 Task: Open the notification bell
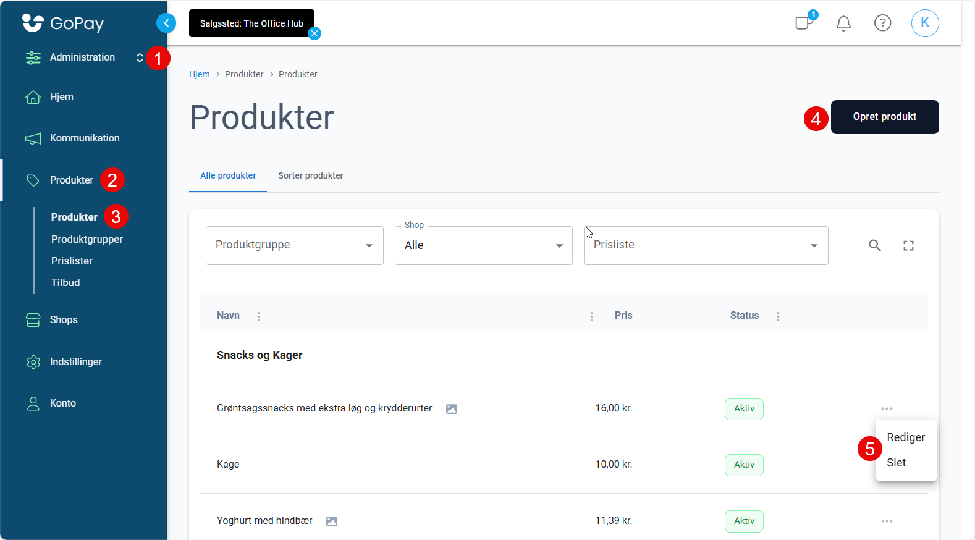843,23
